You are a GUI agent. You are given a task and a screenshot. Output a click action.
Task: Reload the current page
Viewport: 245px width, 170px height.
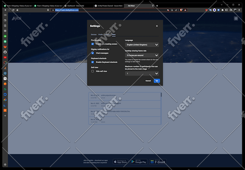coord(13,10)
